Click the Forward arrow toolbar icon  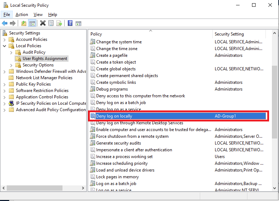[13, 23]
